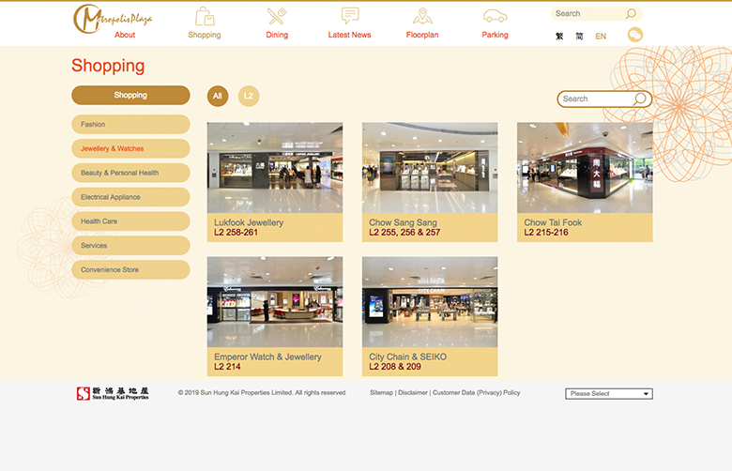The width and height of the screenshot is (732, 471).
Task: Click City Chain & SEIKO name
Action: click(408, 357)
